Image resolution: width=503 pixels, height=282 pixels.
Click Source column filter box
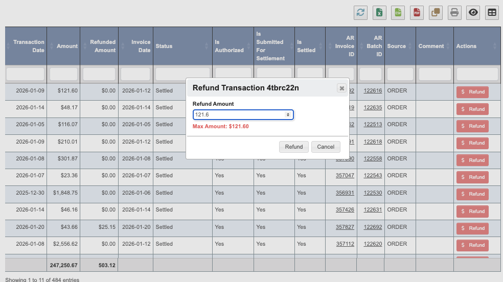tap(400, 74)
